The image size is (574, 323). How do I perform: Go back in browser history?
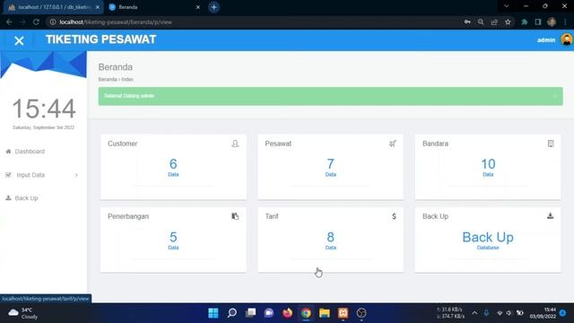coord(9,22)
